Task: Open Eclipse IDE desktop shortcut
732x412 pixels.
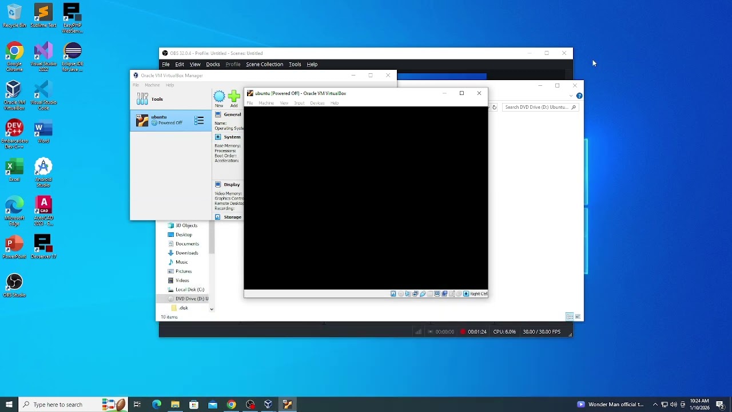Action: [x=73, y=57]
